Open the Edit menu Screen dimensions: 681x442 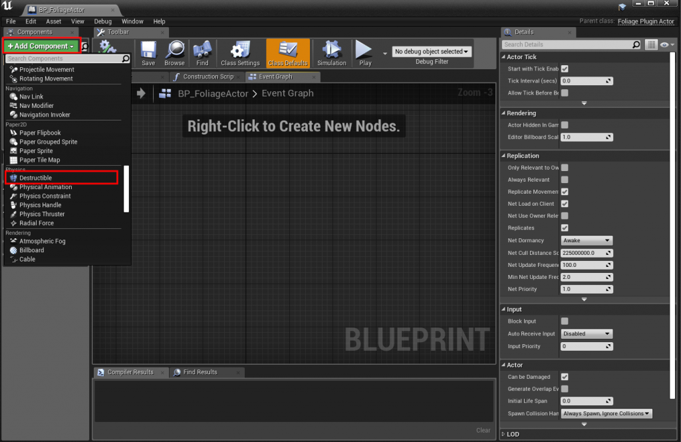point(31,21)
